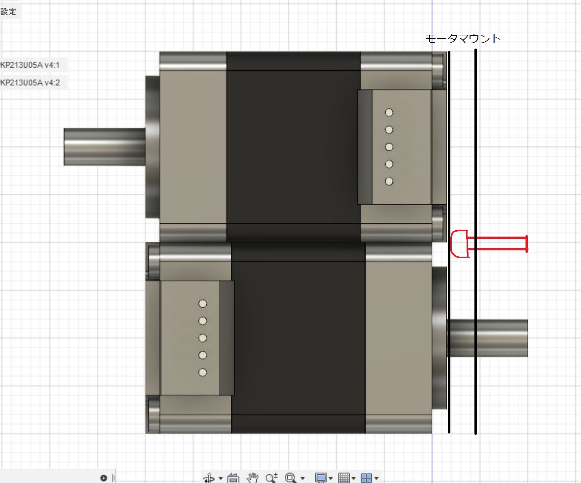581x483 pixels.
Task: Click the Zoom Window fit icon
Action: pos(291,478)
